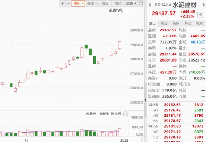Click the tick volume 6075
Image resolution: width=206 pixels, height=142 pixels.
199,132
